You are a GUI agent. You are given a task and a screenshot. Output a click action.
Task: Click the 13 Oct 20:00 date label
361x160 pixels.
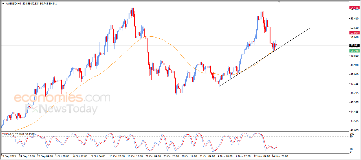(x=117, y=156)
